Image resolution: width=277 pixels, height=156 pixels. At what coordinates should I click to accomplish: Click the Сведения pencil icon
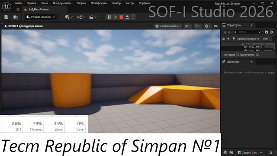tap(224, 62)
